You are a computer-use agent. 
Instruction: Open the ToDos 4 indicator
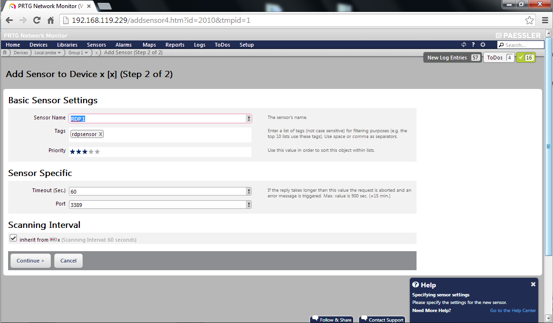499,58
